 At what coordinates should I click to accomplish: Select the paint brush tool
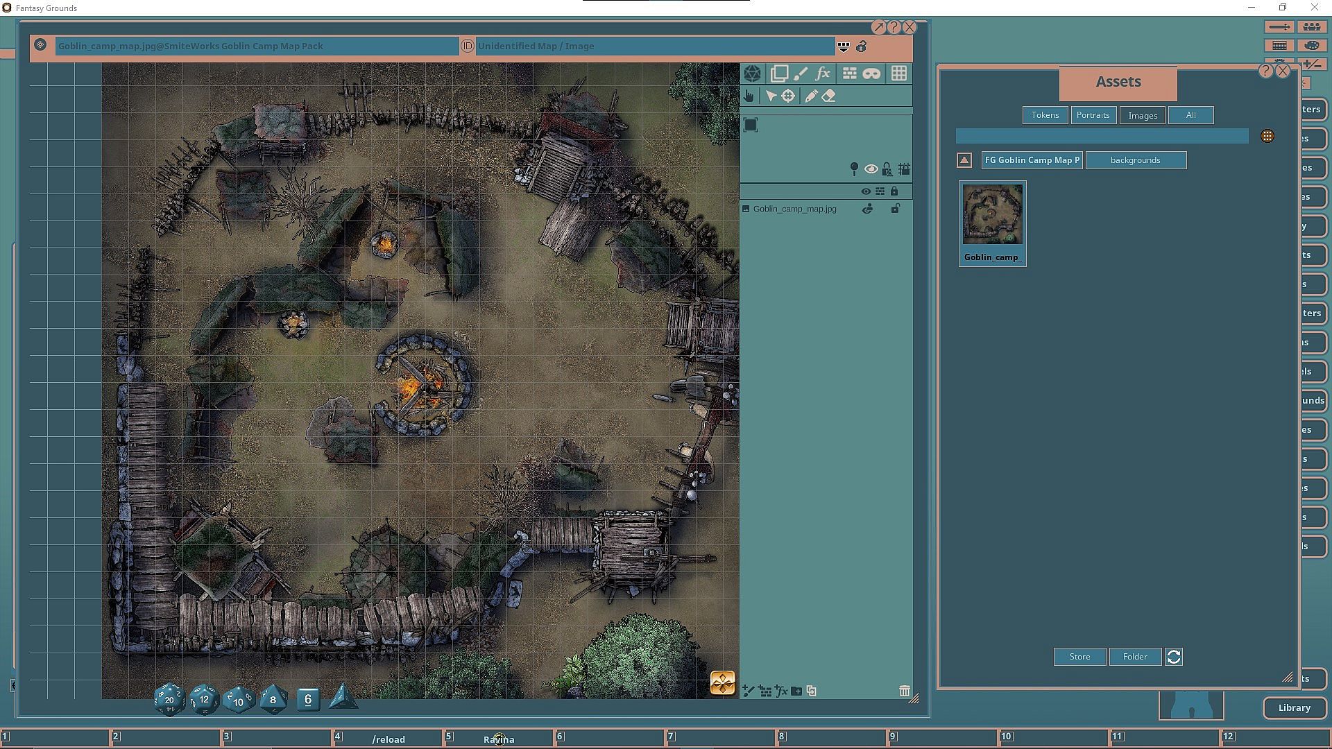(801, 74)
